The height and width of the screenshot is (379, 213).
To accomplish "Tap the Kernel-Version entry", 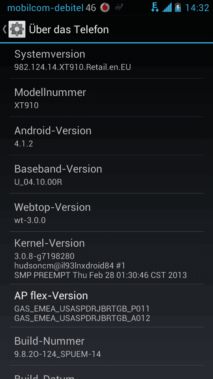I will click(x=106, y=258).
